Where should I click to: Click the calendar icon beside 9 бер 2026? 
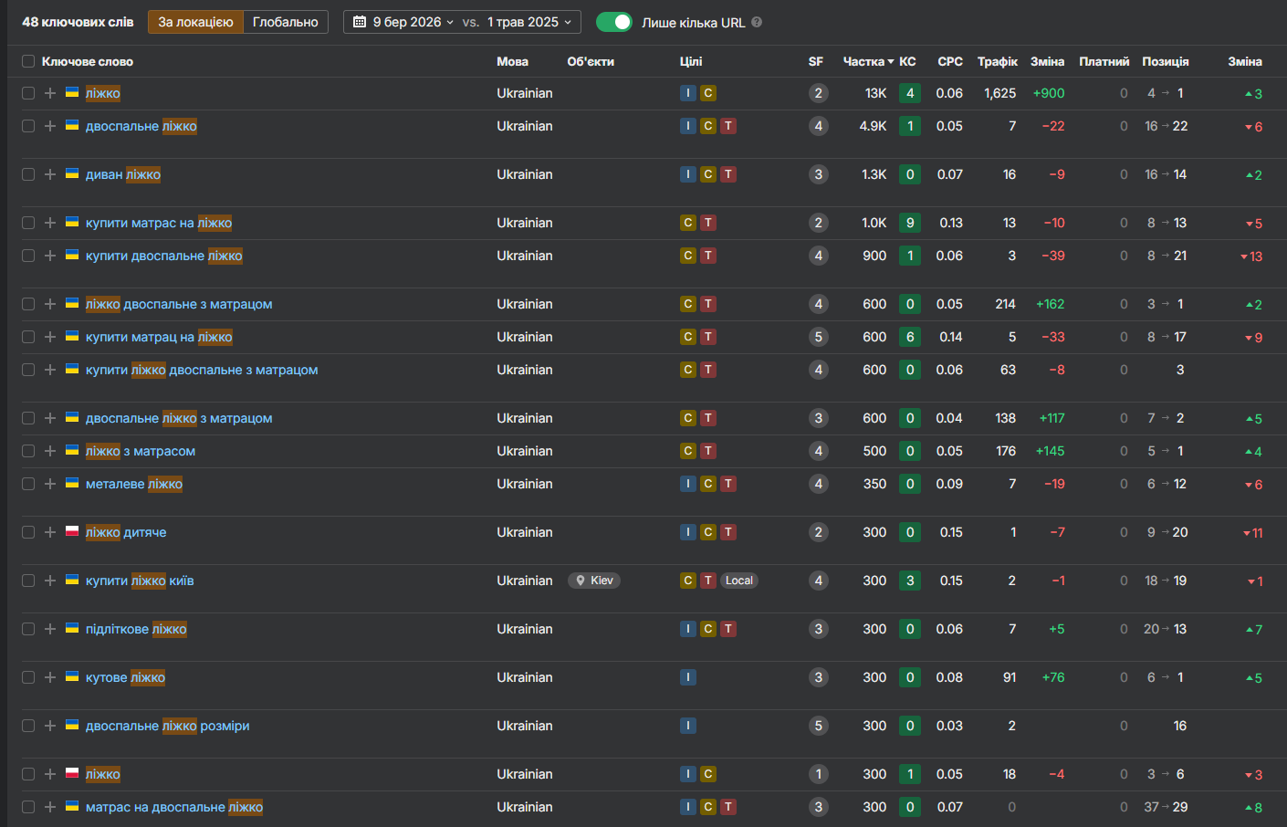click(x=360, y=22)
